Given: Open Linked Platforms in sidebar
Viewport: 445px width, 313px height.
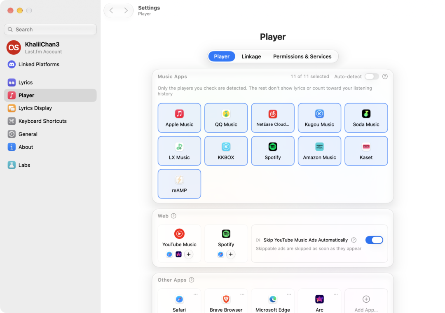Looking at the screenshot, I should point(50,64).
